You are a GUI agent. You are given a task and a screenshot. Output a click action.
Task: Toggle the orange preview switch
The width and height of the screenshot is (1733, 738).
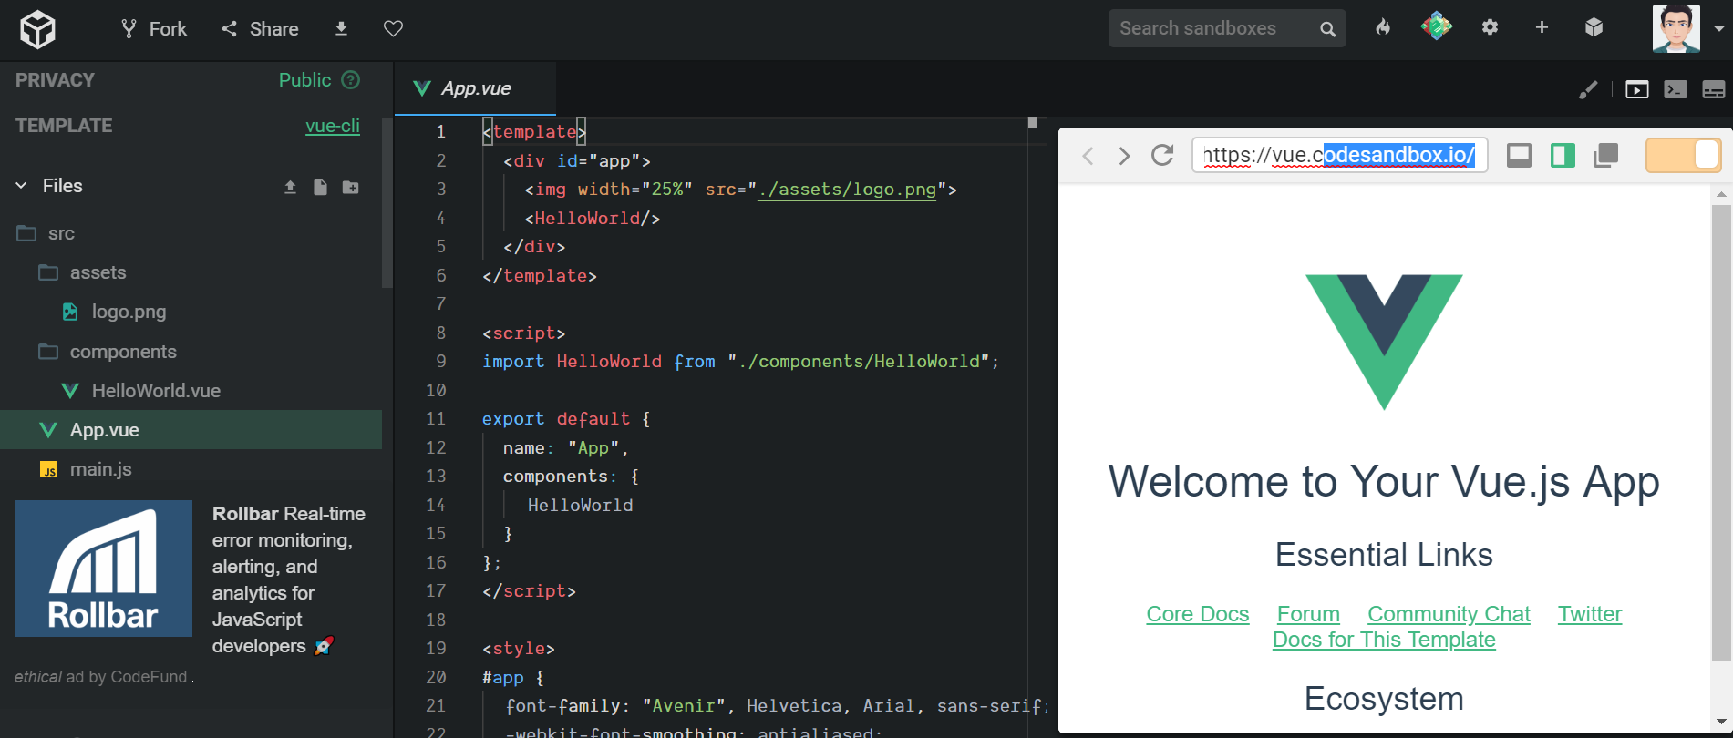click(x=1683, y=155)
